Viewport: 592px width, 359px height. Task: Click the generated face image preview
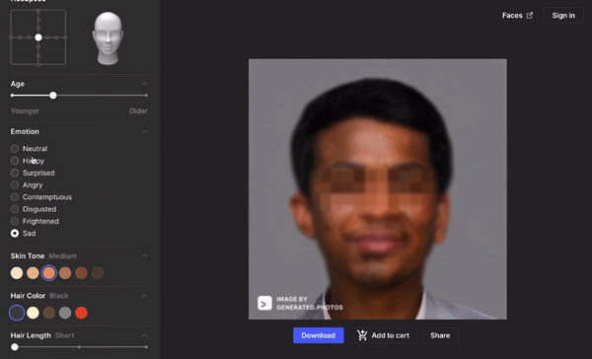(x=378, y=188)
